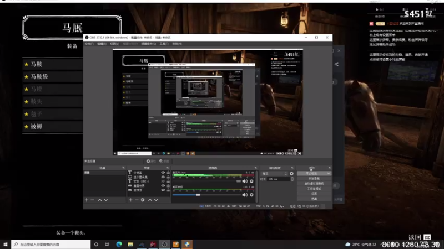This screenshot has height=249, width=444.
Task: Mute the desktop audio speaker icon
Action: click(245, 195)
